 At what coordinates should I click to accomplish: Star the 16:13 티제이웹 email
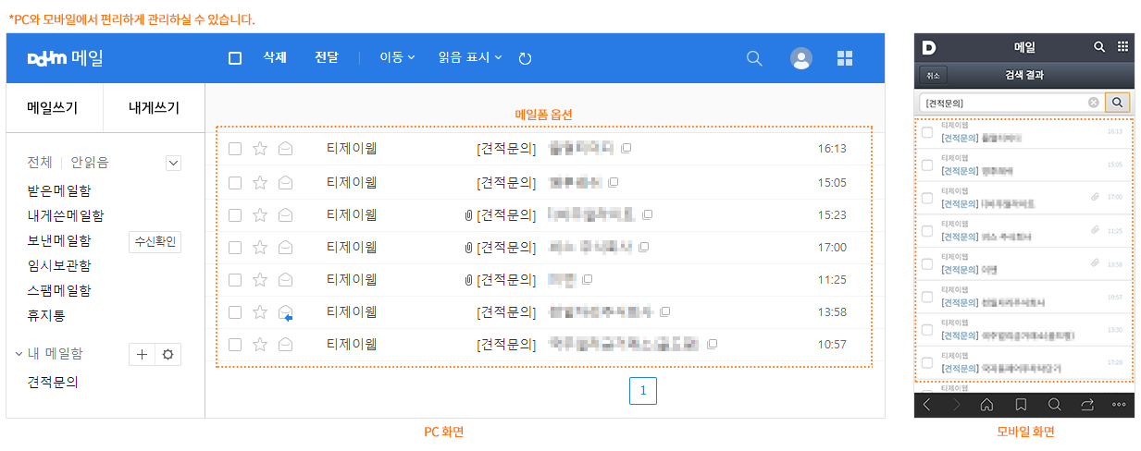tap(260, 148)
